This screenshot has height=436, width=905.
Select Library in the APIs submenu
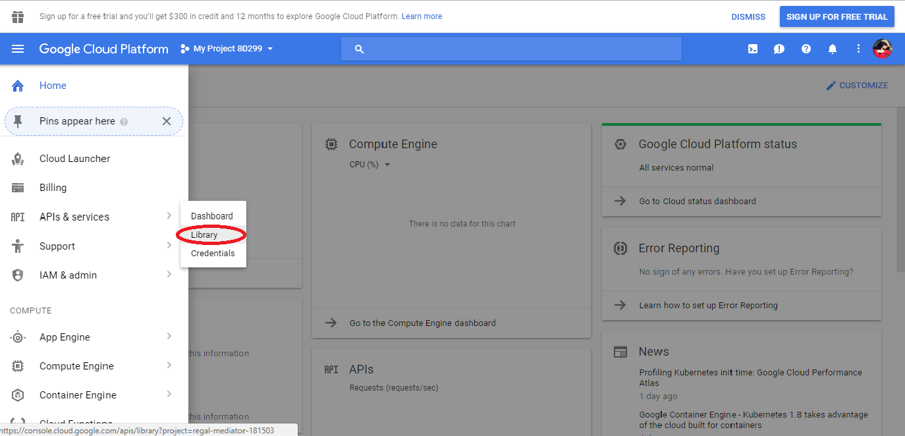[x=213, y=234]
